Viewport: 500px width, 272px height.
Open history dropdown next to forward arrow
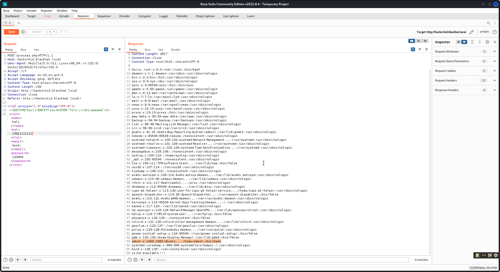click(x=65, y=32)
